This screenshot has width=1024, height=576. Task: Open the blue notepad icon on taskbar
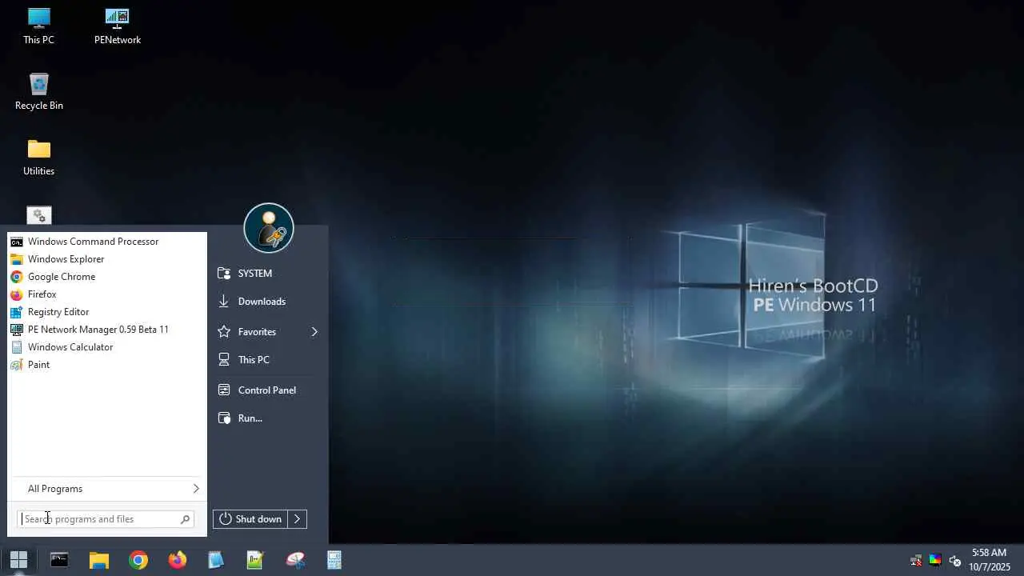click(216, 560)
